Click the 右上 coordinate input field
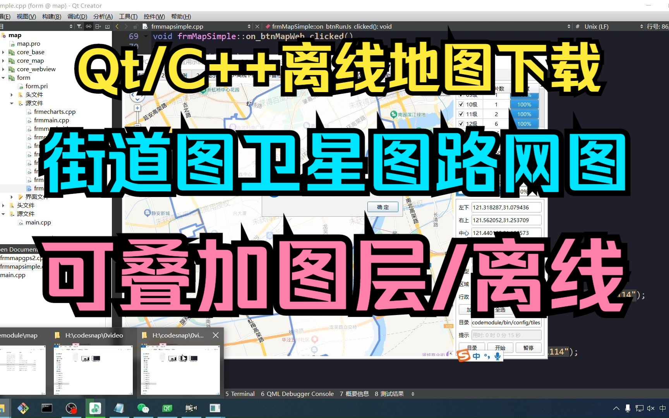 pyautogui.click(x=506, y=220)
